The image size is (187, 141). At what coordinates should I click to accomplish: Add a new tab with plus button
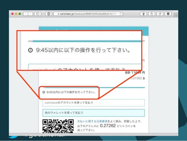point(176,15)
